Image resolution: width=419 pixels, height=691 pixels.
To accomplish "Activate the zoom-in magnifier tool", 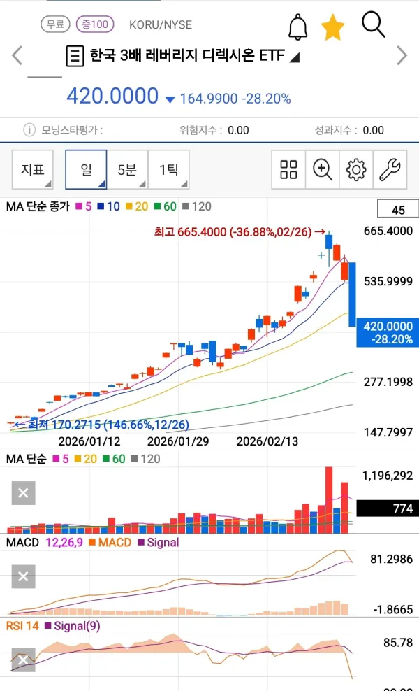I will pyautogui.click(x=322, y=170).
